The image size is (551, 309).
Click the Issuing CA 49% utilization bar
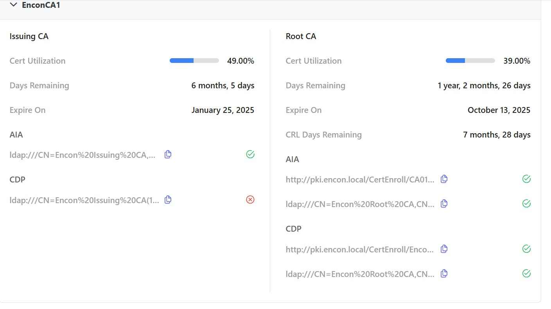coord(194,61)
